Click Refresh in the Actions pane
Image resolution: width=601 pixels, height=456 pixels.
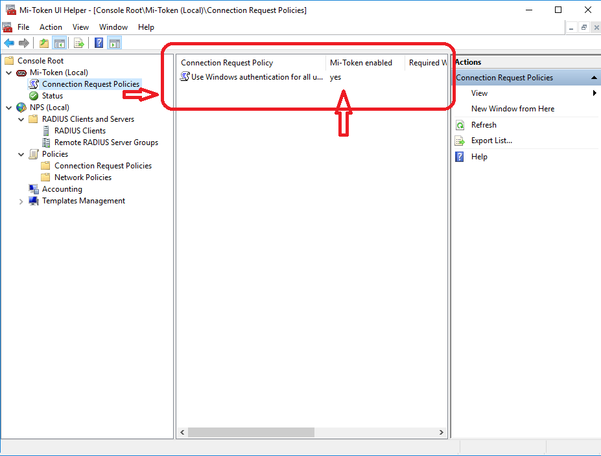point(484,125)
